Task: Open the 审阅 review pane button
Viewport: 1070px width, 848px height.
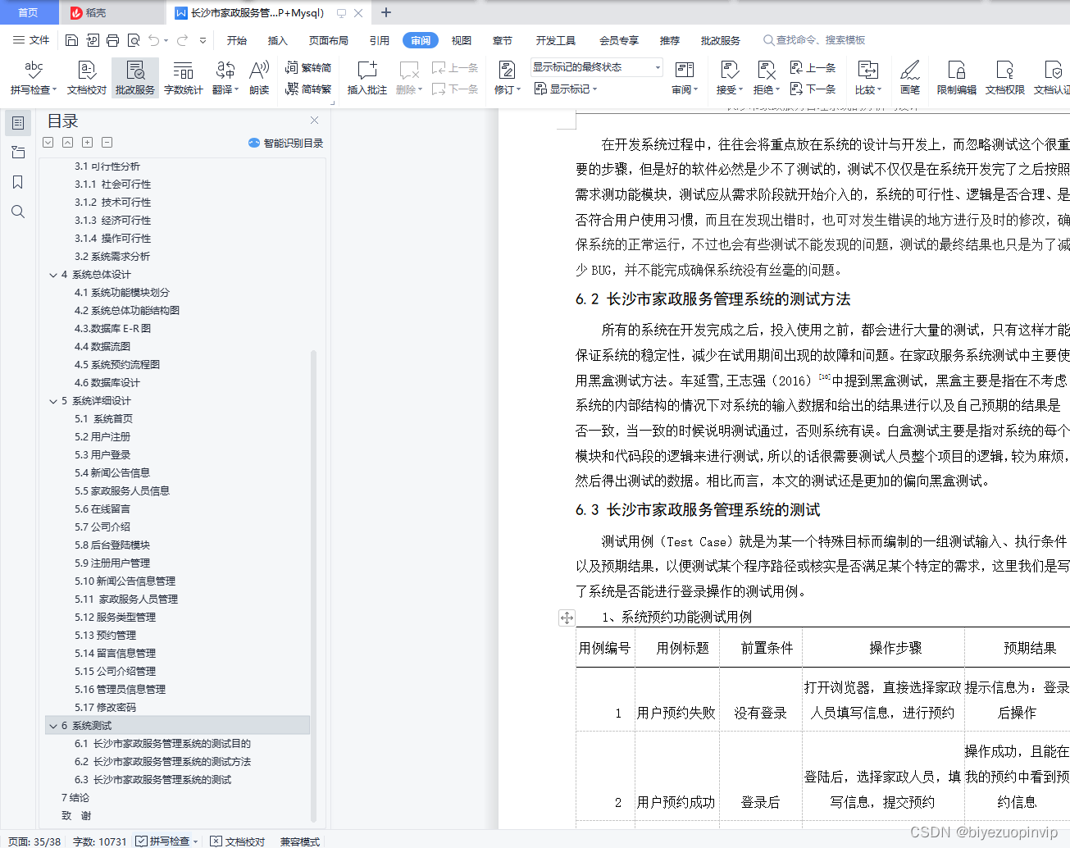Action: (685, 78)
